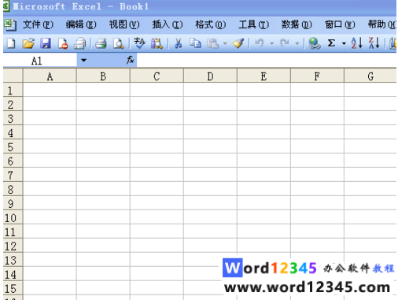Cut selection with the scissors icon
The image size is (398, 300).
tap(179, 43)
